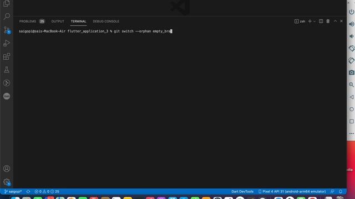Open the errors and warnings status count

(47, 191)
